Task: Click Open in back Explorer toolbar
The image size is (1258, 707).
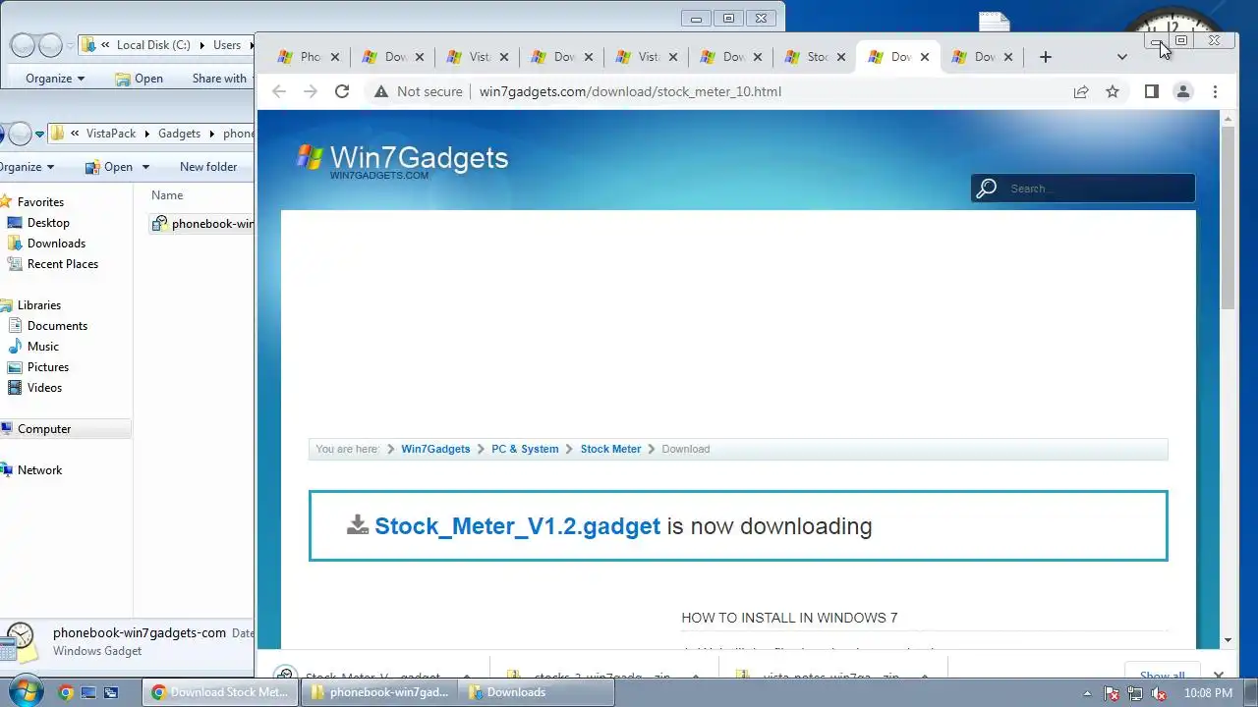Action: coord(139,79)
